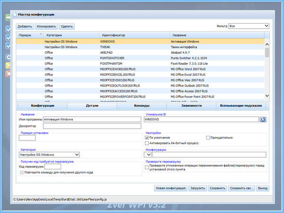Viewport: 284px width, 213px height.
Task: Open the Зависимости tab
Action: click(x=191, y=106)
